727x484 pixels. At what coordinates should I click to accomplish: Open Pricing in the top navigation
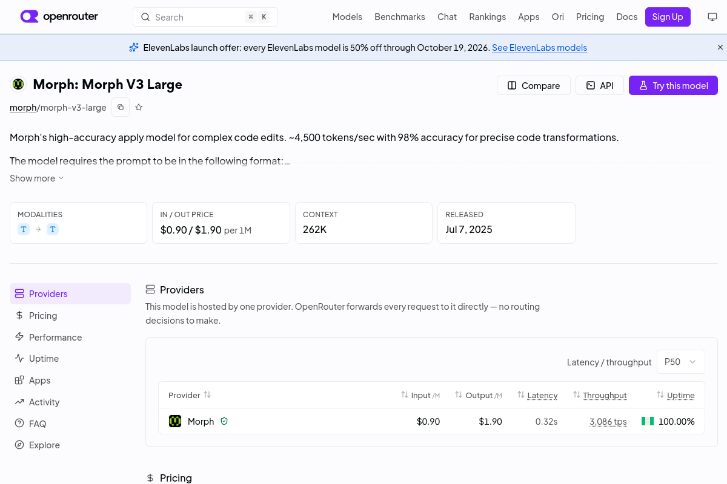(x=590, y=17)
